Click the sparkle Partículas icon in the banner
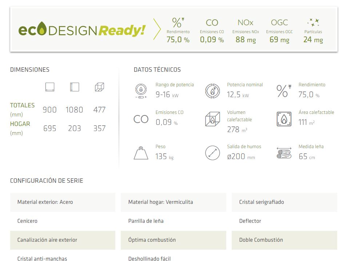This screenshot has height=261, width=351. [313, 23]
